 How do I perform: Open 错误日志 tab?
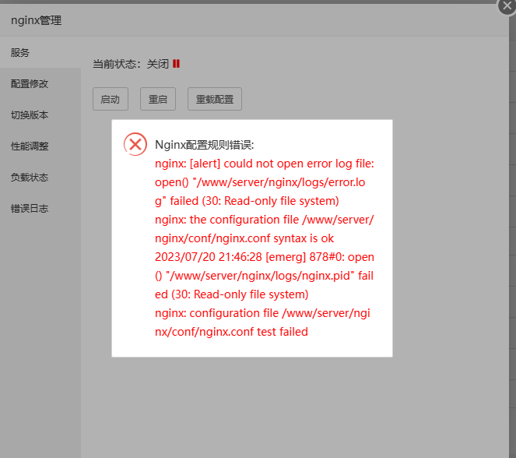click(40, 209)
